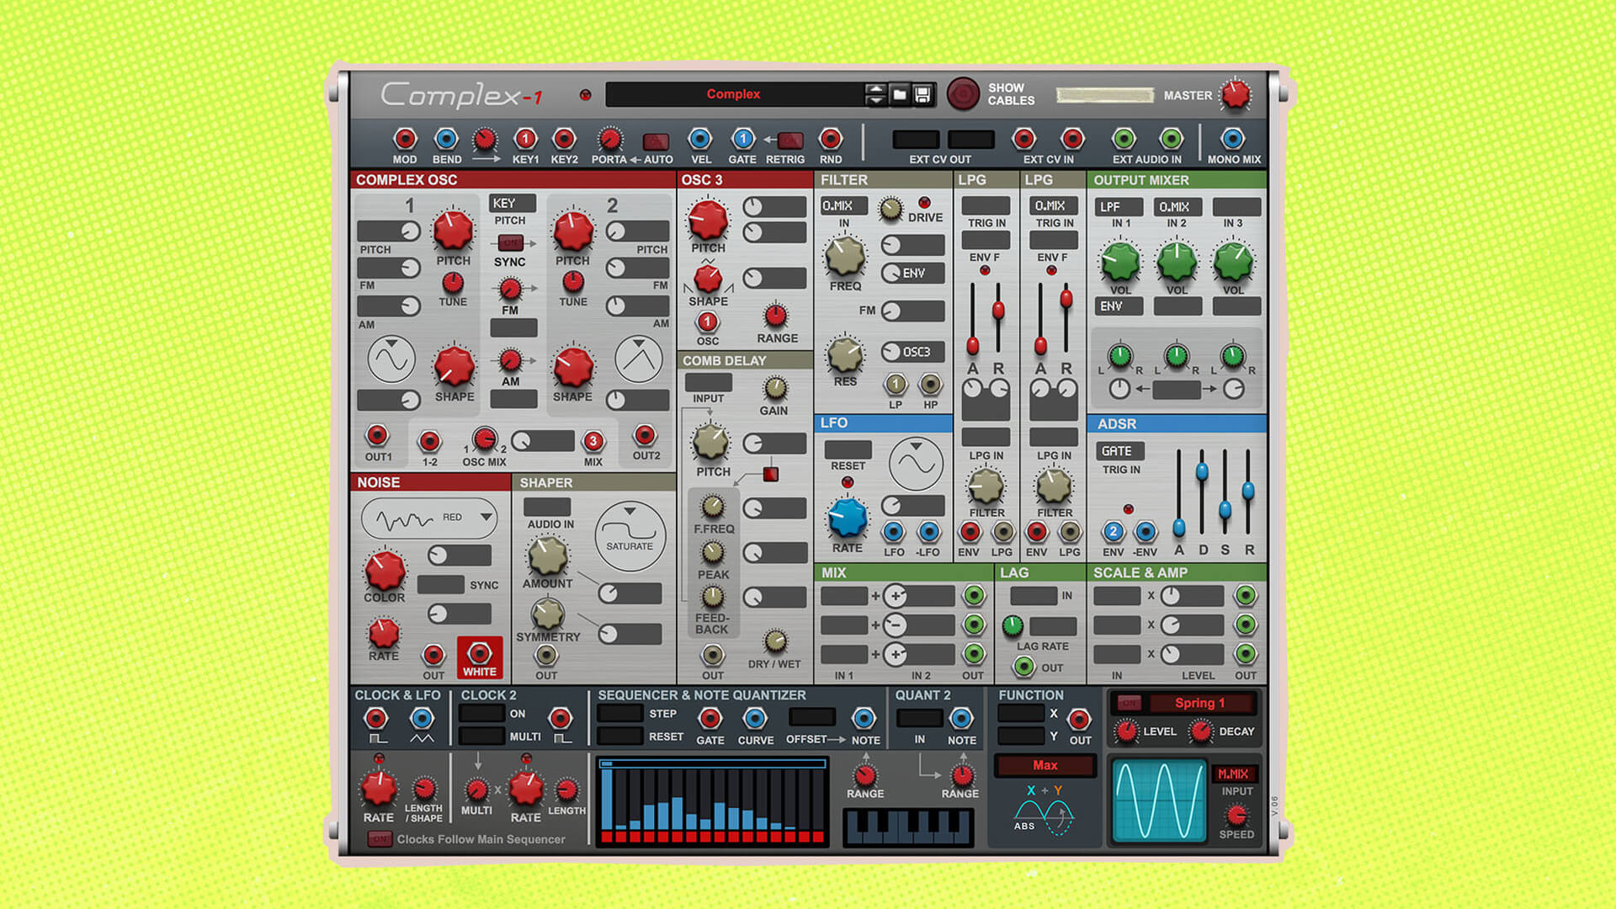The width and height of the screenshot is (1616, 909).
Task: Open the GATE trig in selector in ADSR
Action: [1120, 451]
